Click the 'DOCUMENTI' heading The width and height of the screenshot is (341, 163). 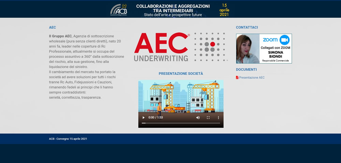(246, 70)
